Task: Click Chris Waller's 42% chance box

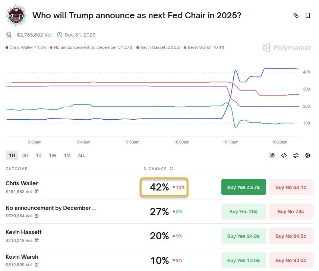Action: tap(164, 187)
